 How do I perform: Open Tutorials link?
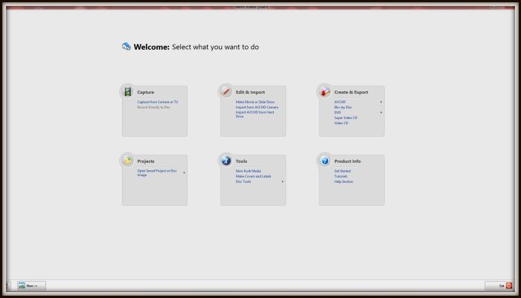[x=341, y=176]
